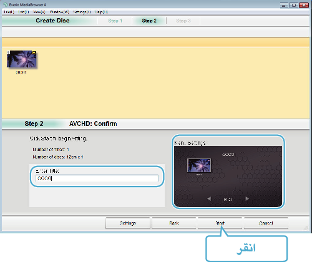The height and width of the screenshot is (262, 312).
Task: Click the previous page arrow in menu preview
Action: (209, 199)
